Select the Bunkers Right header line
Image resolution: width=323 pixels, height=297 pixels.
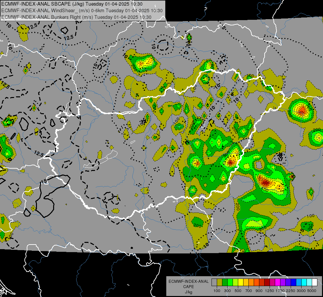click(76, 17)
